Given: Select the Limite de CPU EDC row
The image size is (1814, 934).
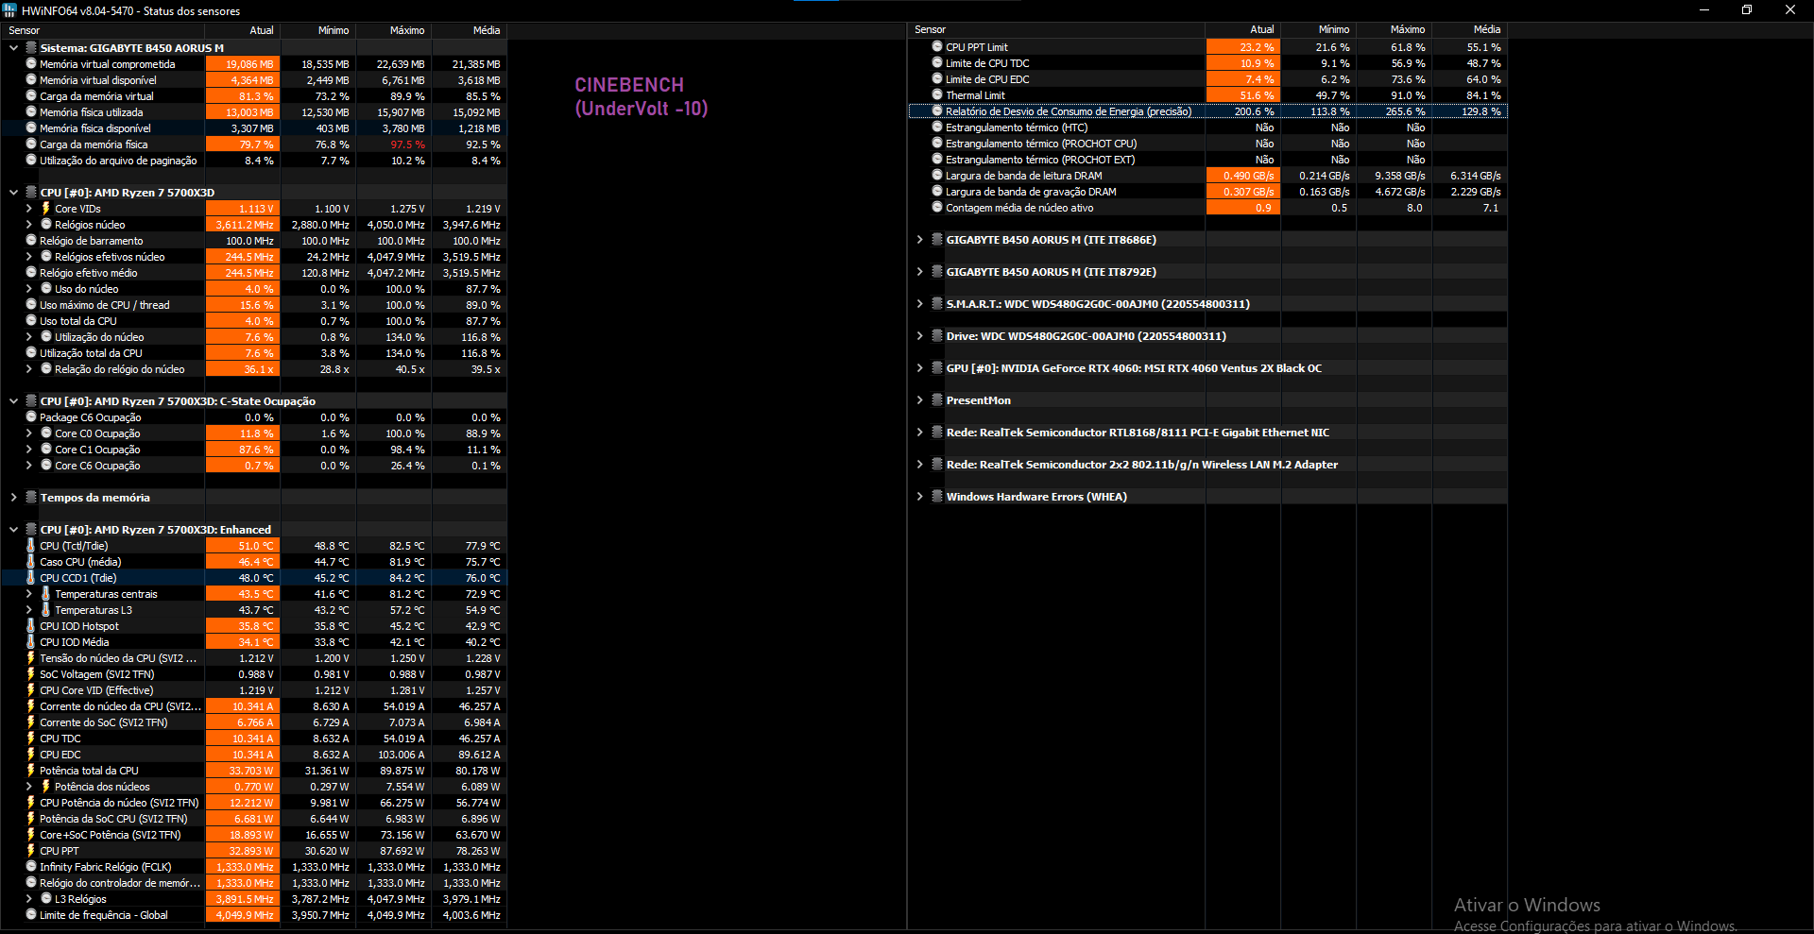Looking at the screenshot, I should [1207, 79].
